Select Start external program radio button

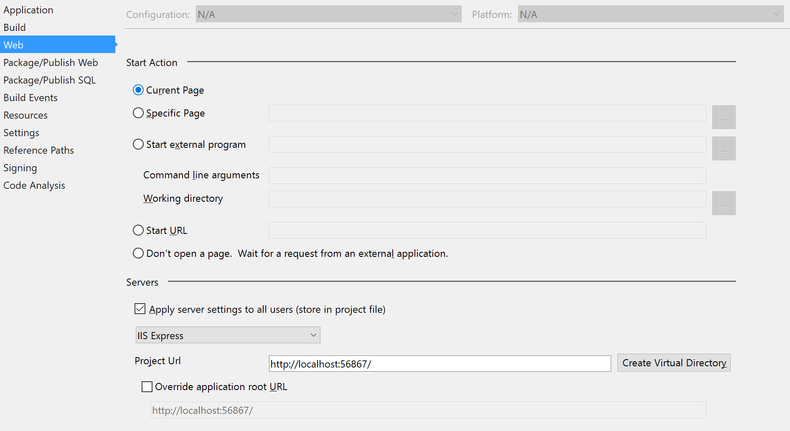click(138, 145)
